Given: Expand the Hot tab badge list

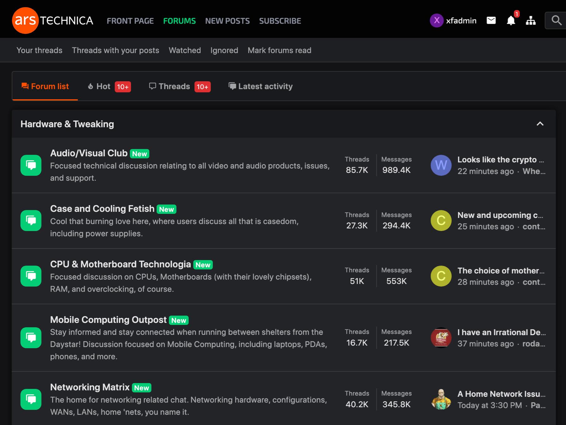Looking at the screenshot, I should click(x=123, y=86).
